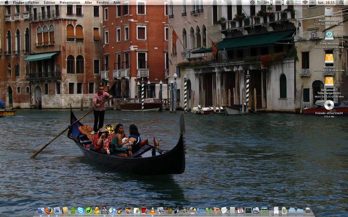Screen dimensions: 348x217
Task: Open Trash in the Dock
Action: (308, 210)
